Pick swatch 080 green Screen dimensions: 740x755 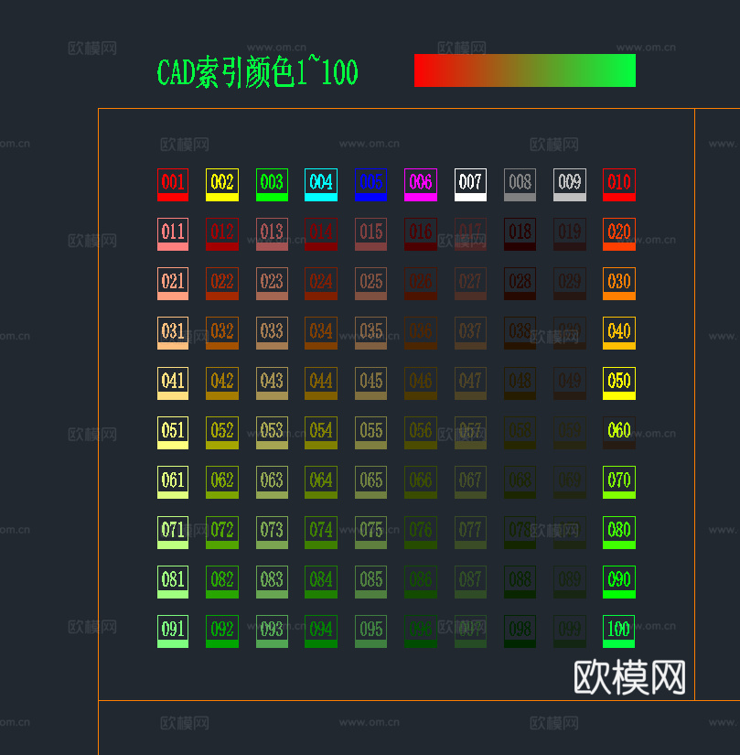tap(618, 531)
